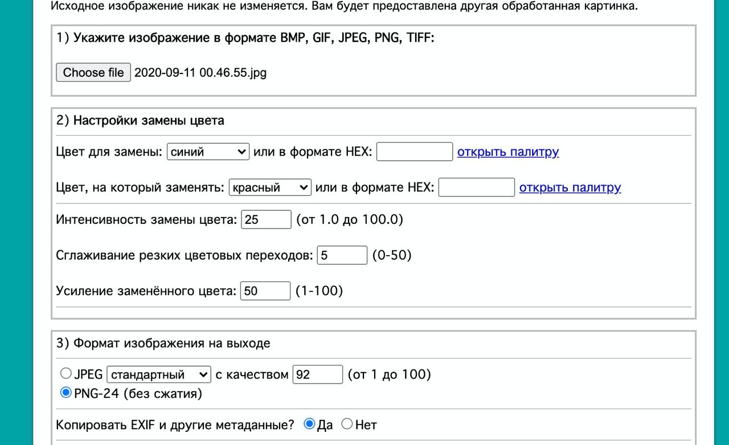Select the JPEG output format radio
Image resolution: width=729 pixels, height=445 pixels.
click(66, 373)
